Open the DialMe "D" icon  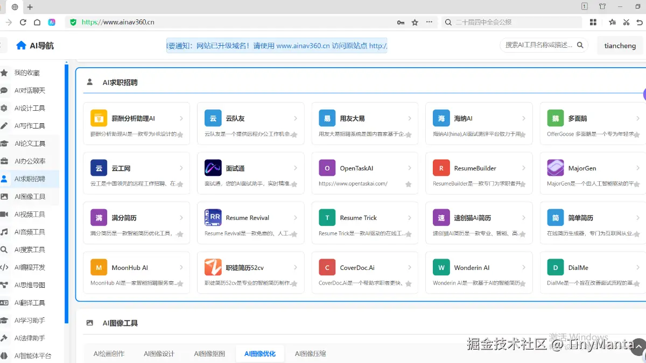point(555,267)
